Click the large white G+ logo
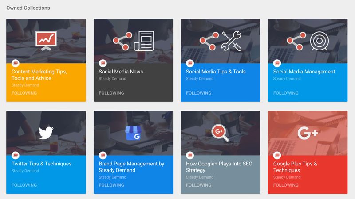355x199 pixels. 308,133
